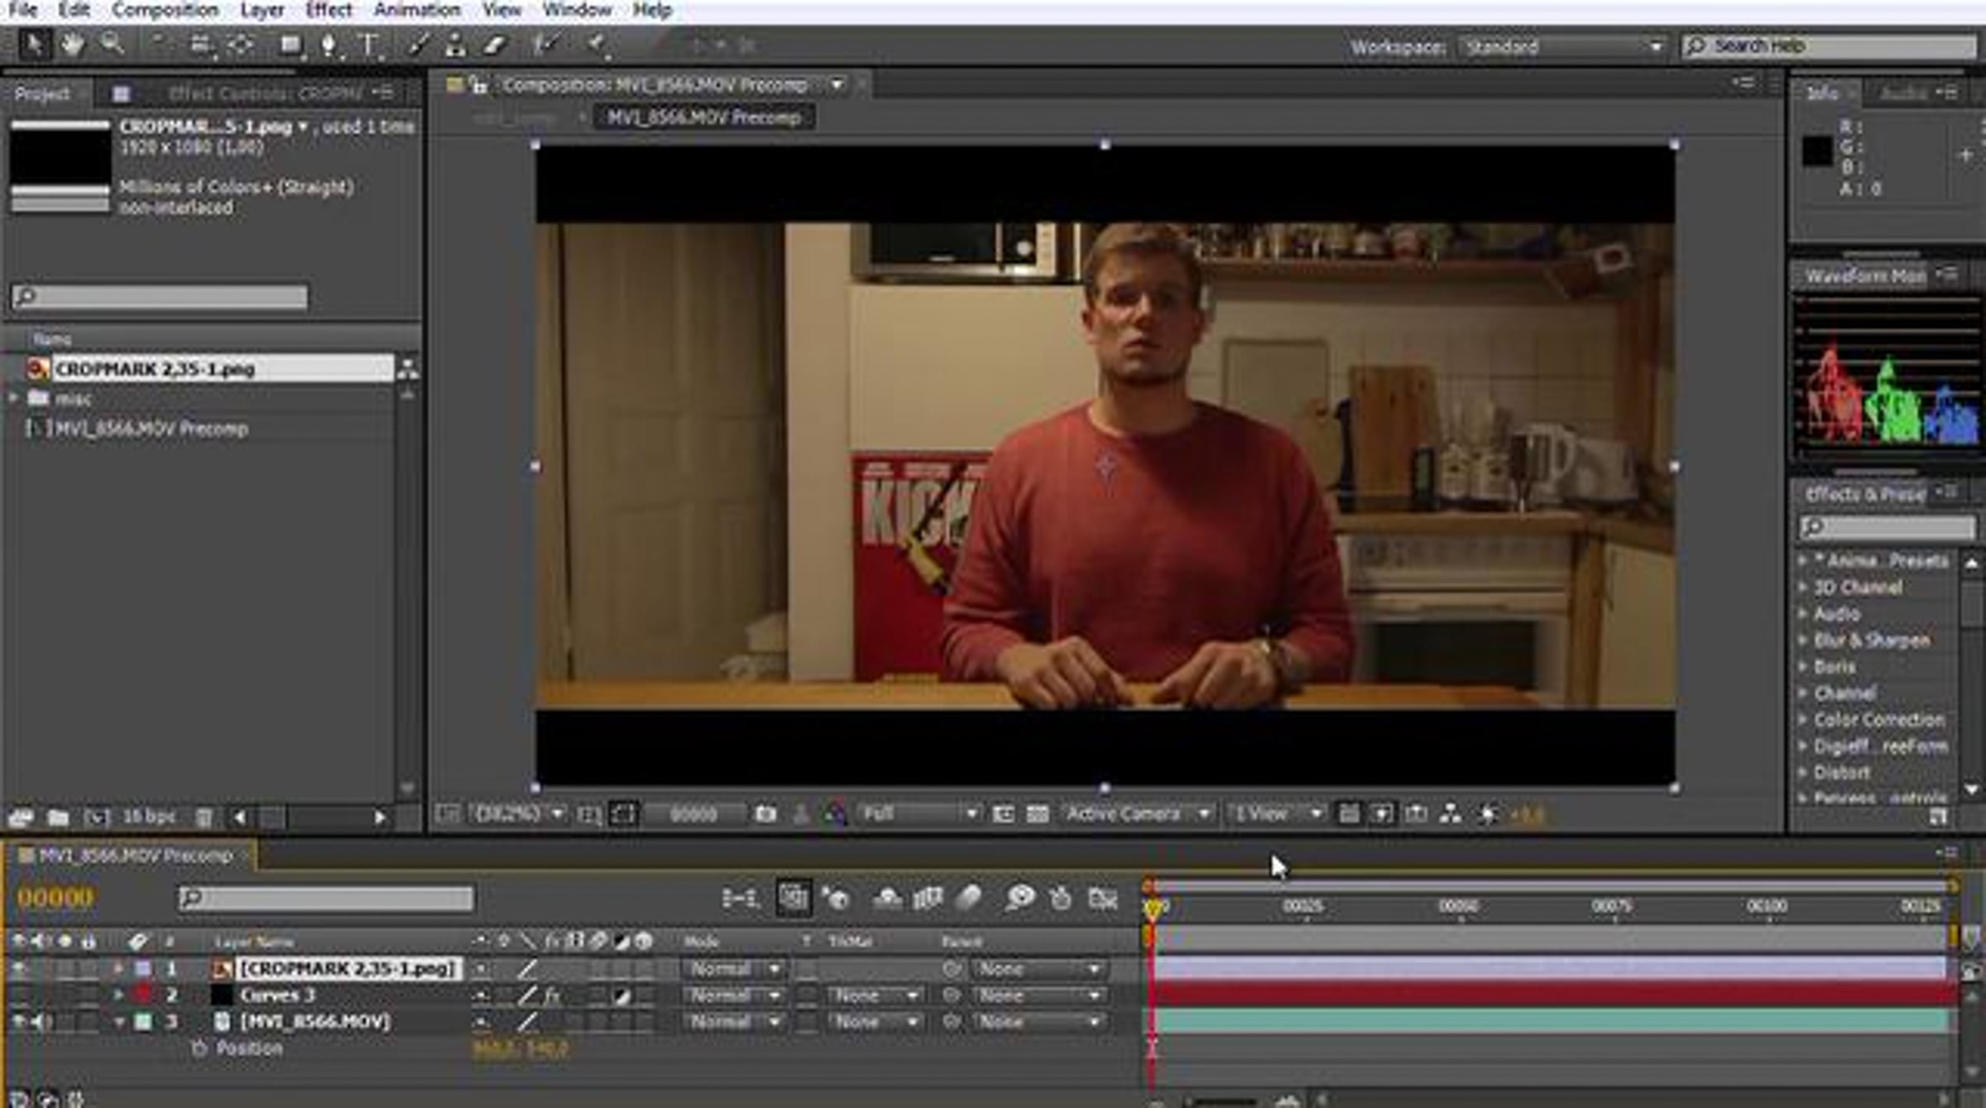Hide the CROPMARK 2,35-1.png layer

(17, 968)
